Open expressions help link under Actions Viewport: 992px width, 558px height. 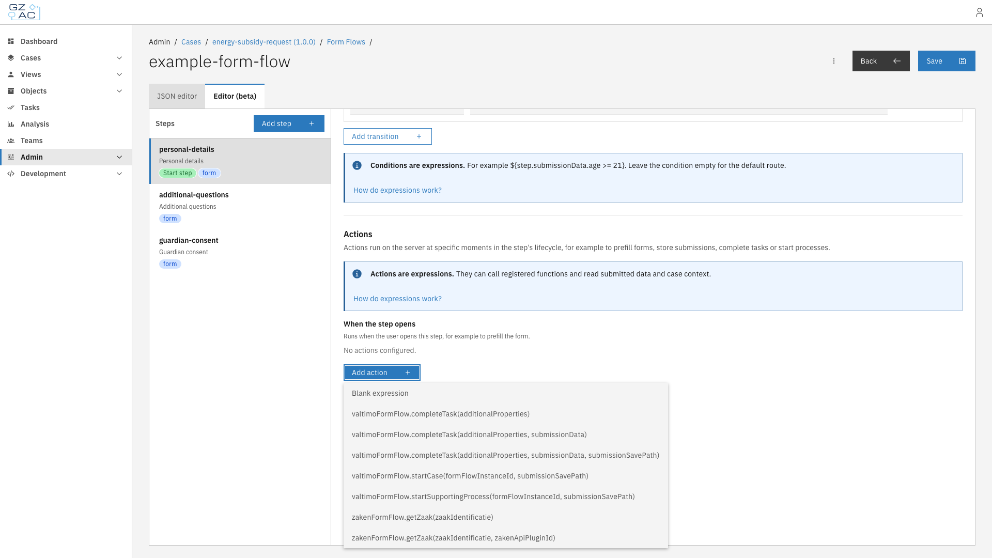tap(397, 299)
